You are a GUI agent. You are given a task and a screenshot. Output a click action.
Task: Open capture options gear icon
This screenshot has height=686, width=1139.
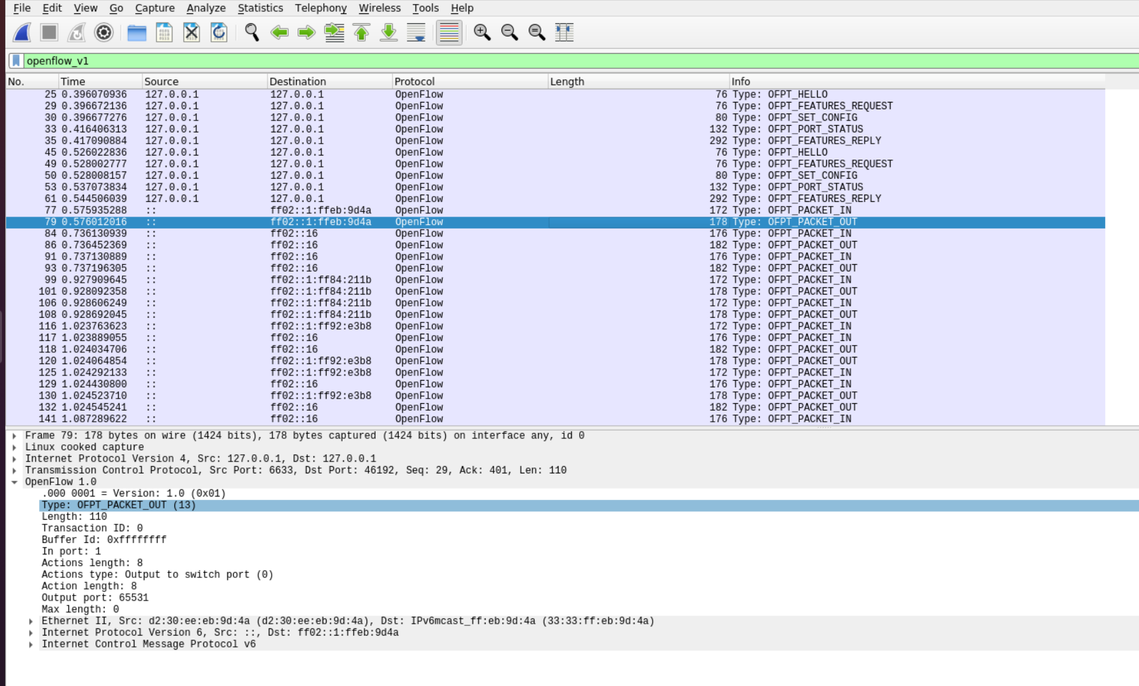[x=104, y=32]
